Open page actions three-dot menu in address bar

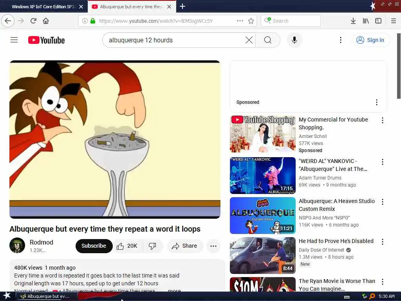[240, 21]
